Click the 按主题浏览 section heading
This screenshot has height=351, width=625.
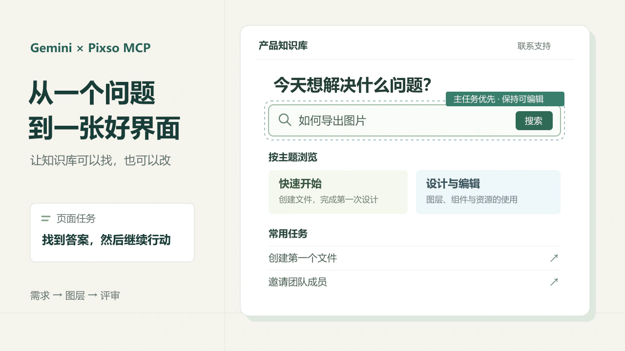(293, 157)
